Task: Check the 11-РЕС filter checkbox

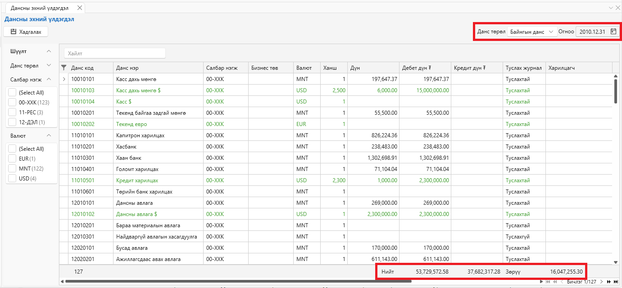Action: click(x=12, y=112)
